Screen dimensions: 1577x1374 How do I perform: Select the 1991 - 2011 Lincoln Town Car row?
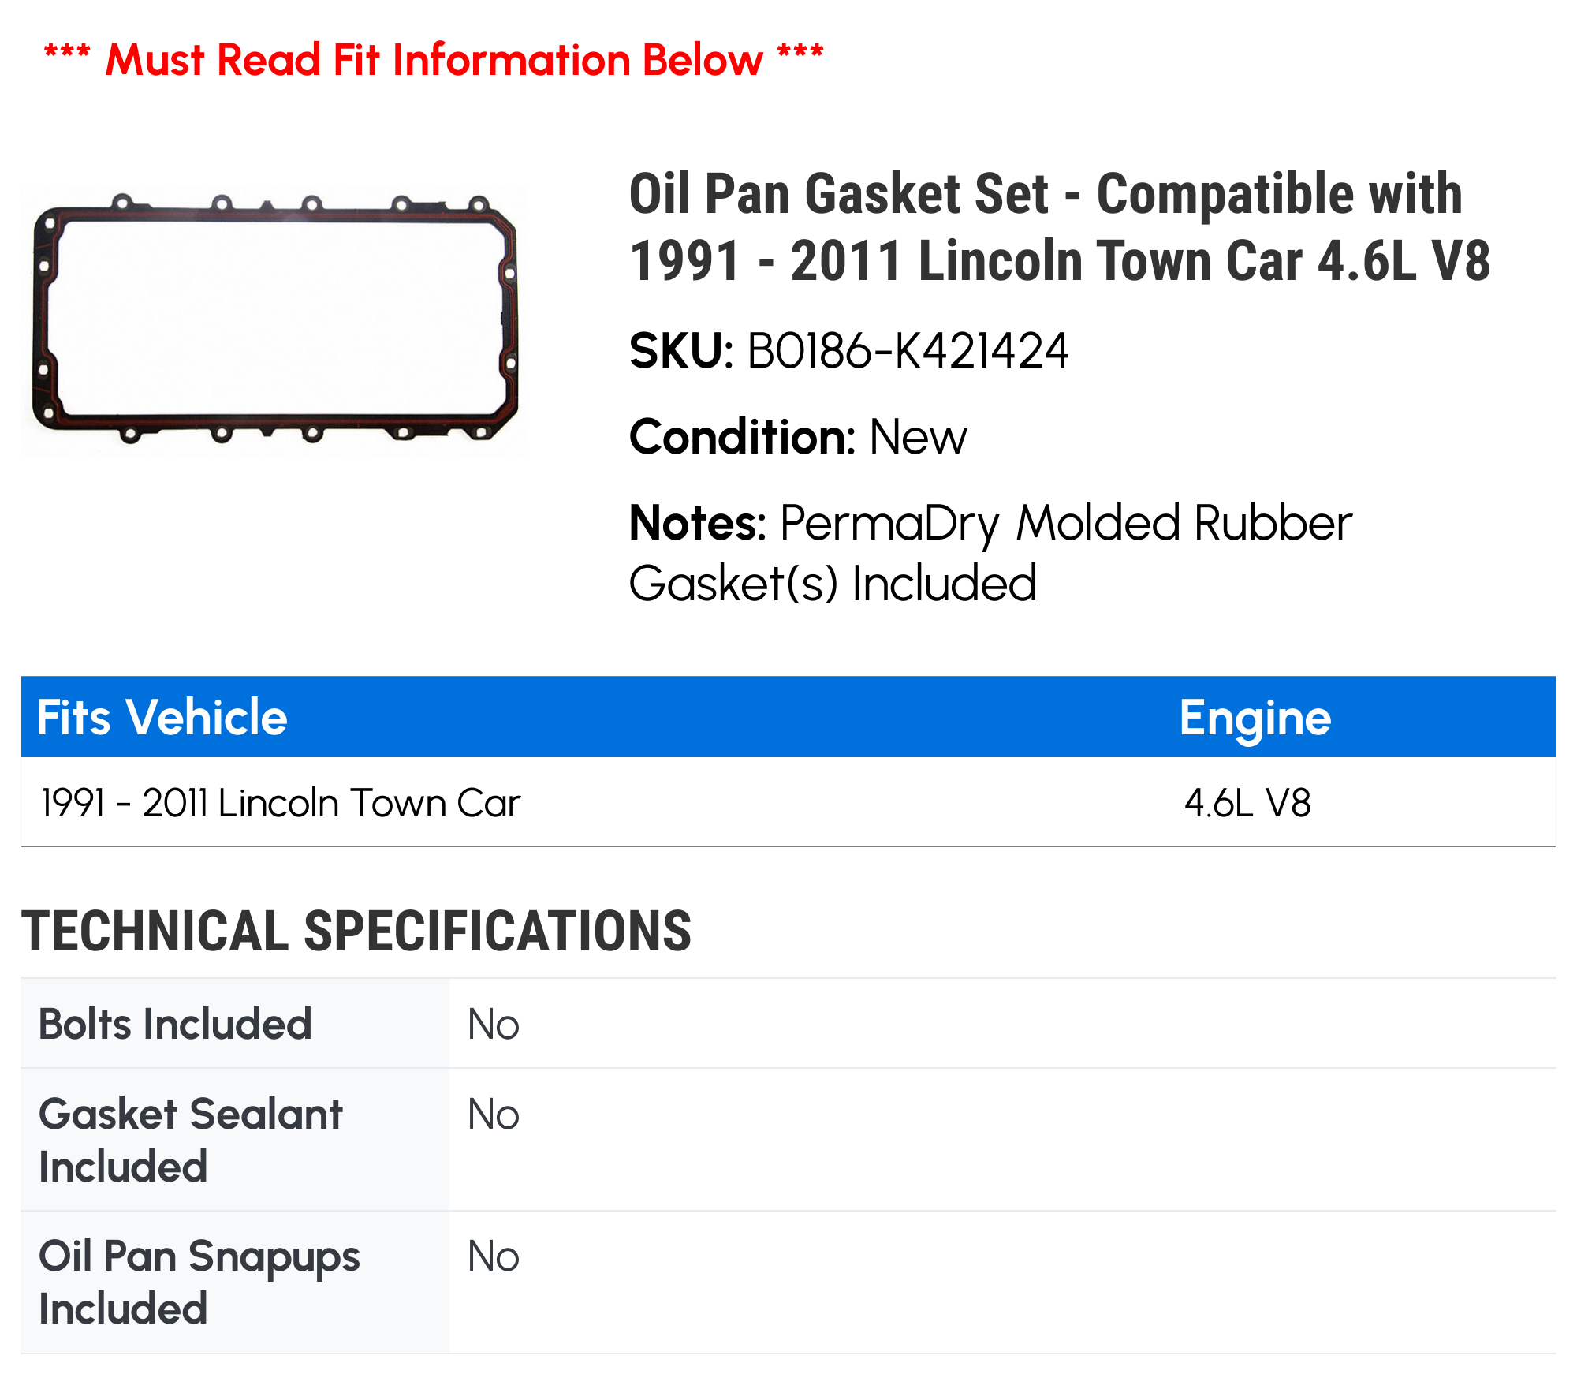(x=788, y=802)
